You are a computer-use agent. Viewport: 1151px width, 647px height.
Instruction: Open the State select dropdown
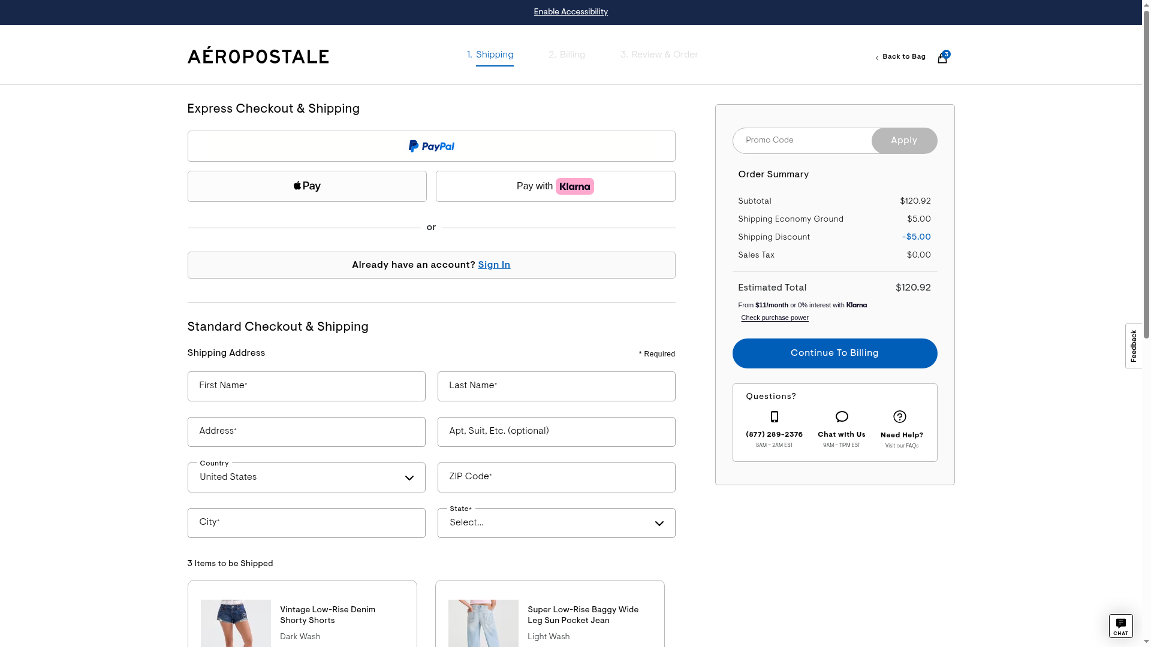[556, 523]
